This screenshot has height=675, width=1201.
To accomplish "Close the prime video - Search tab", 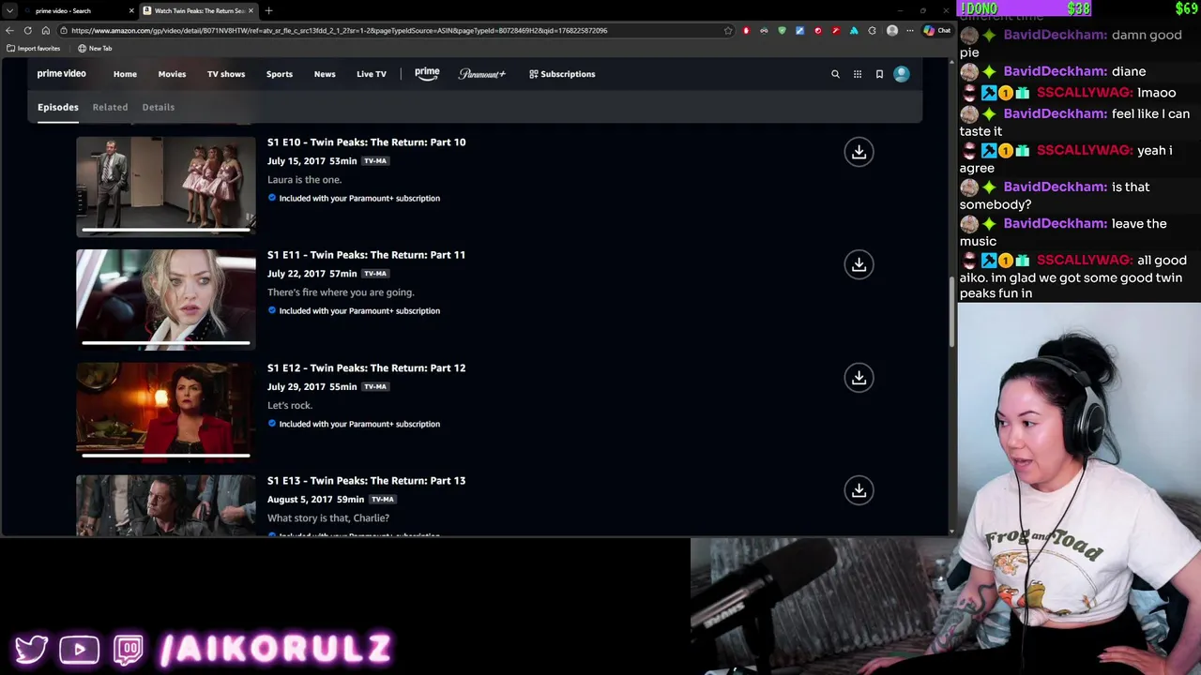I will 131,10.
